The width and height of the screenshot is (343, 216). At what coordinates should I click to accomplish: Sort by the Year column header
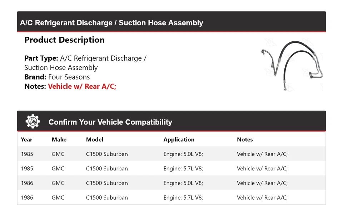point(26,140)
